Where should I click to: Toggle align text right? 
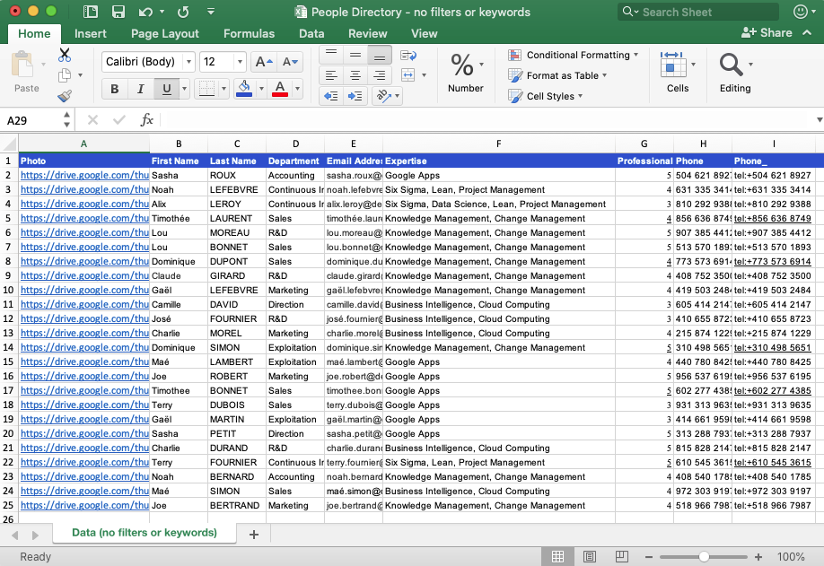coord(380,75)
